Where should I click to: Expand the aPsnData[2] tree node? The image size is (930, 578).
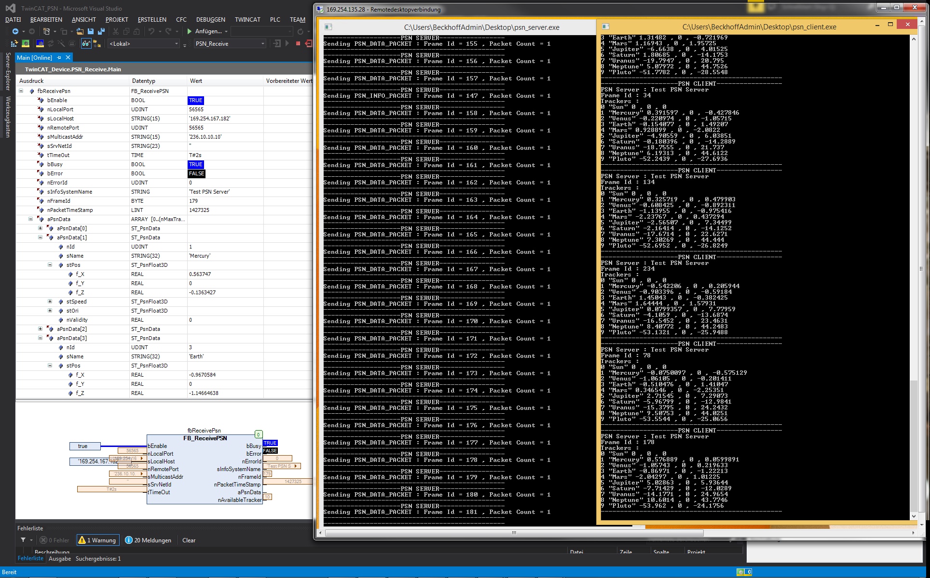41,329
